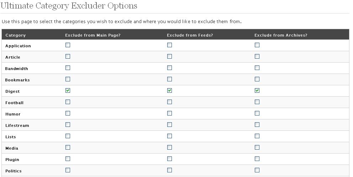Tick Bandwidth exclude from Archives checkbox
353x177 pixels.
(257, 68)
